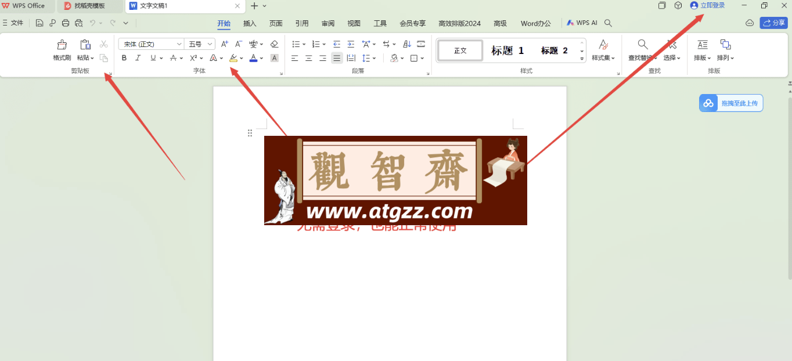Toggle Underline formatting
This screenshot has width=792, height=361.
(x=153, y=58)
